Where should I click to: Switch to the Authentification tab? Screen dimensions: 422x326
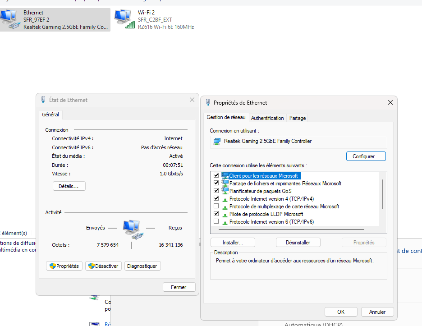click(267, 118)
